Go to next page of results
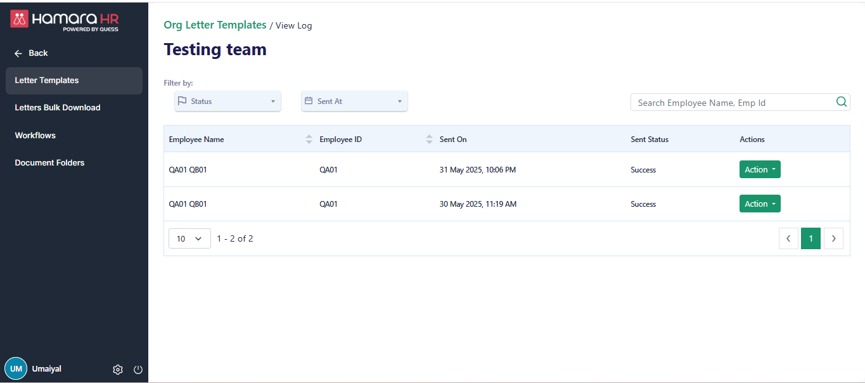 [x=833, y=238]
